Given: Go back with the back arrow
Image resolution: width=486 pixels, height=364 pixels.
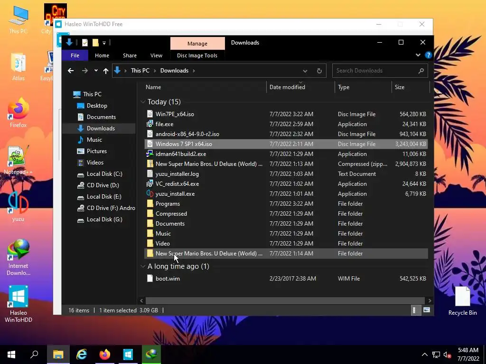Looking at the screenshot, I should coord(71,71).
